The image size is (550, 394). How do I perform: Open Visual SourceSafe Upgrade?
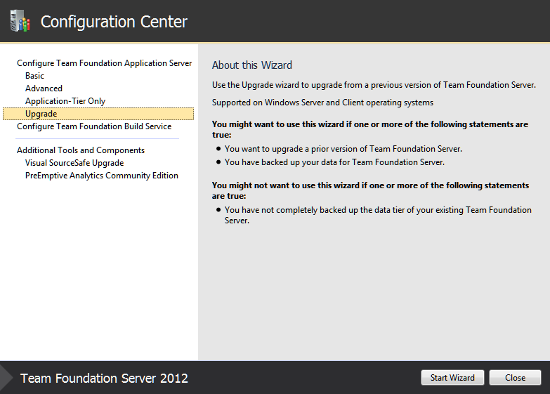tap(74, 163)
